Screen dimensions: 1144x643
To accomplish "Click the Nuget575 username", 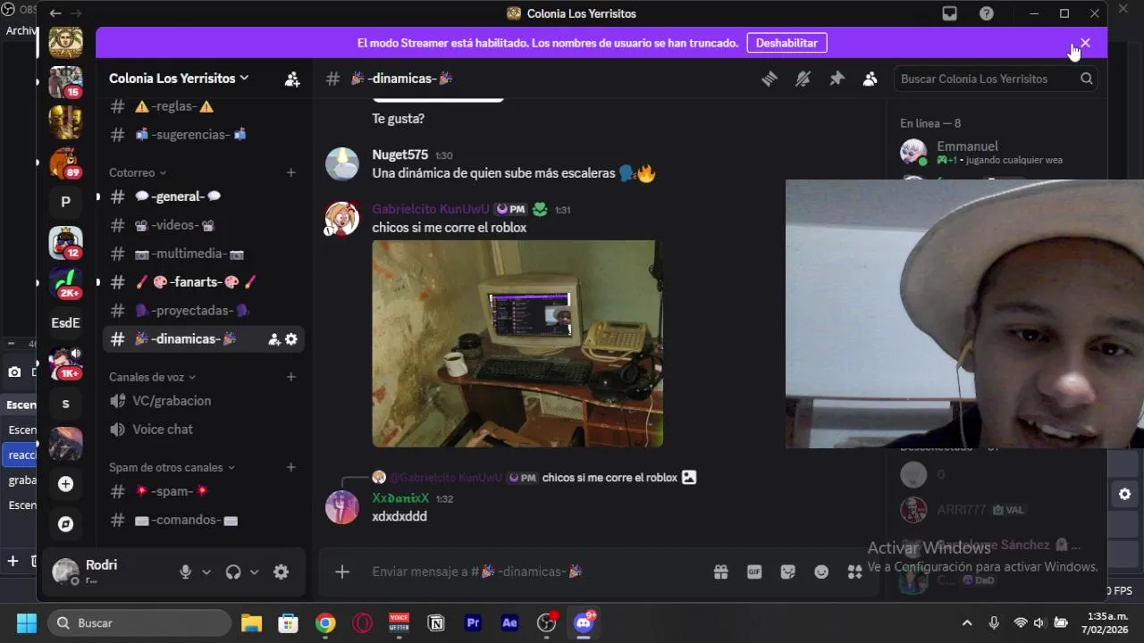I will (400, 154).
